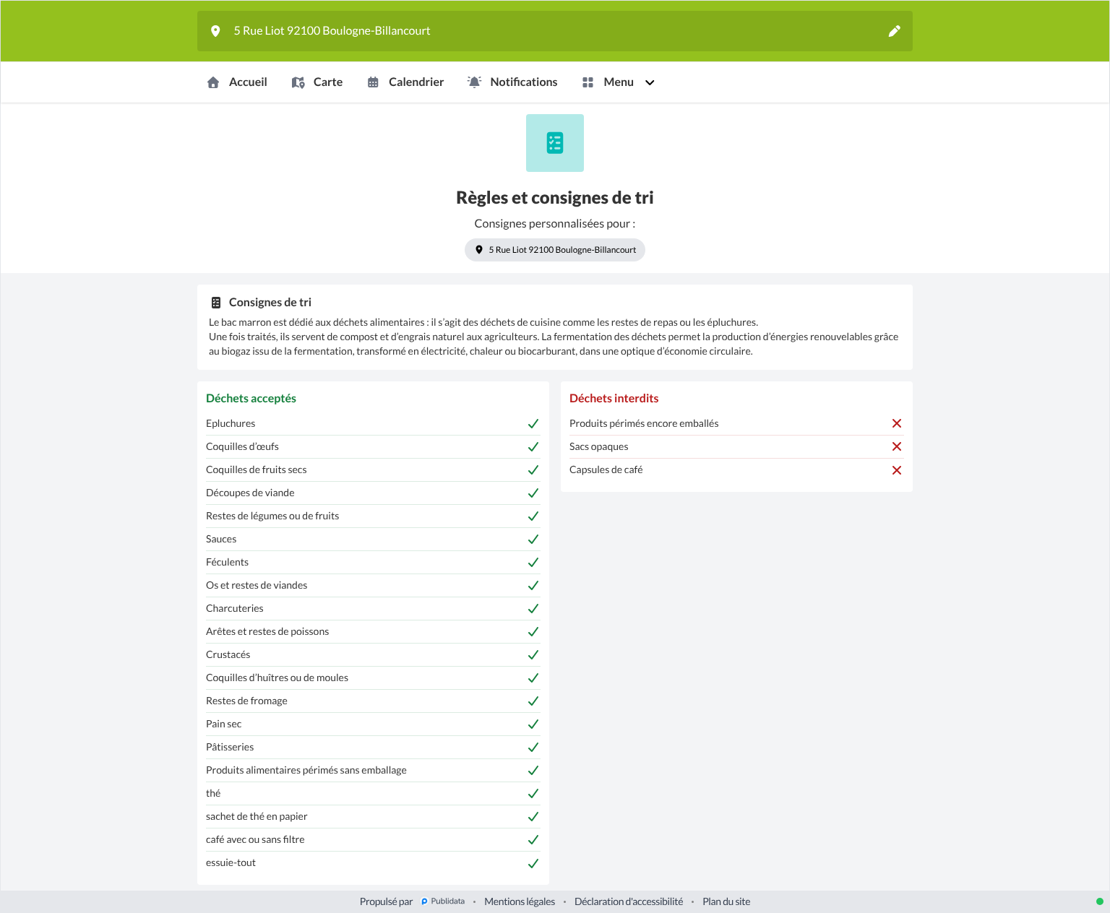This screenshot has height=913, width=1110.
Task: Click the green checkmark for Féculents
Action: pyautogui.click(x=533, y=563)
